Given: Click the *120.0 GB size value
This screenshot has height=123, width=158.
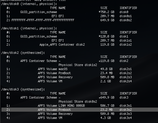Looking at the screenshot, I should (x=106, y=36).
